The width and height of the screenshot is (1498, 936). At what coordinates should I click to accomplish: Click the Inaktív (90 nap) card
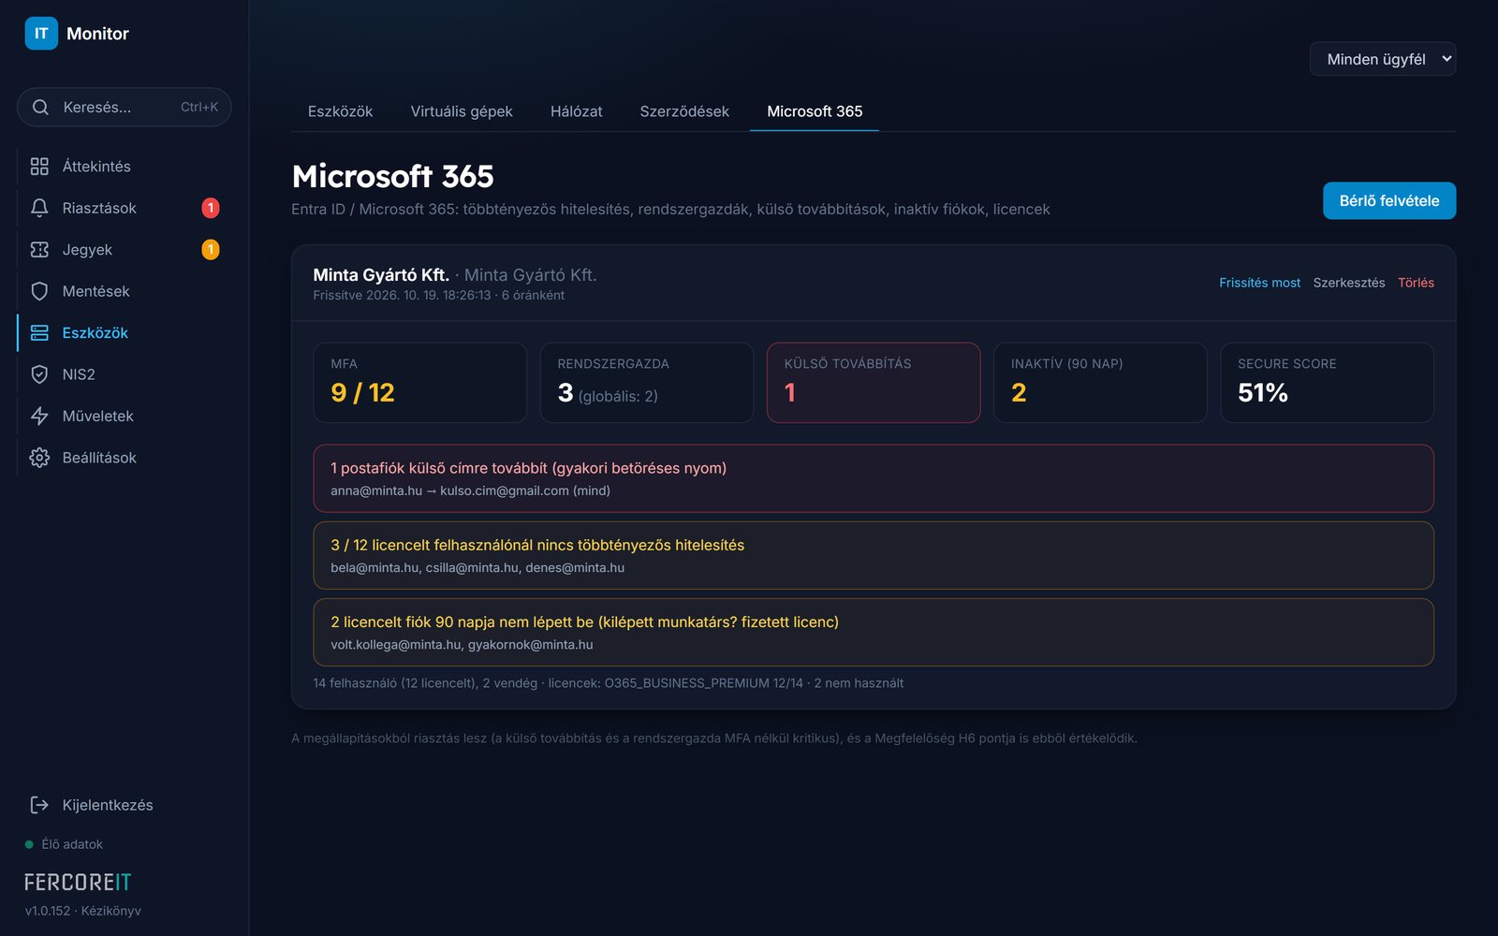click(x=1100, y=383)
